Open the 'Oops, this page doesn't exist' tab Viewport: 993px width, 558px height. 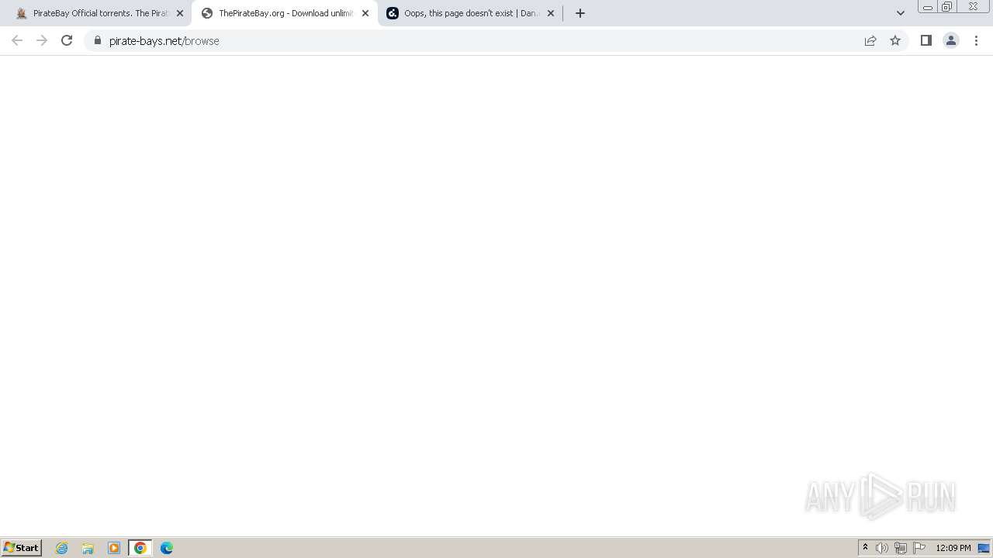(x=470, y=13)
